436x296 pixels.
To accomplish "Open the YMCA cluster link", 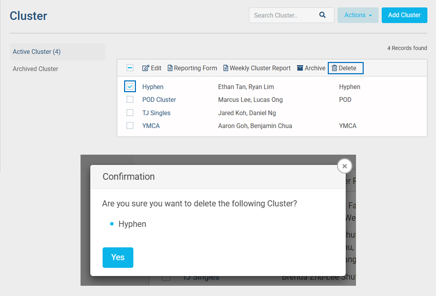I will coord(151,126).
